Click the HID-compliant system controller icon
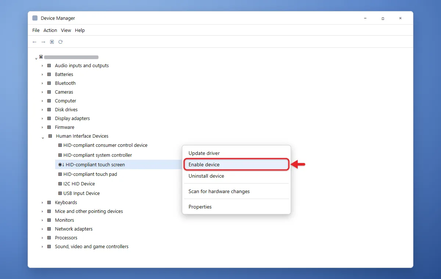The height and width of the screenshot is (279, 441). [60, 155]
